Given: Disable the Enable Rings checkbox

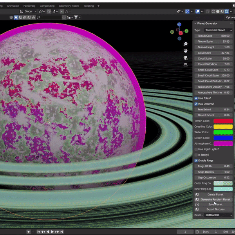Looking at the screenshot, I should click(196, 161).
